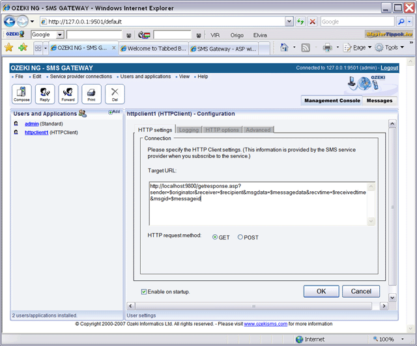
Task: Click the Google search box
Action: 357,21
